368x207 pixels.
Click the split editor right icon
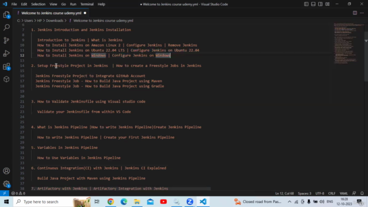[x=355, y=13]
